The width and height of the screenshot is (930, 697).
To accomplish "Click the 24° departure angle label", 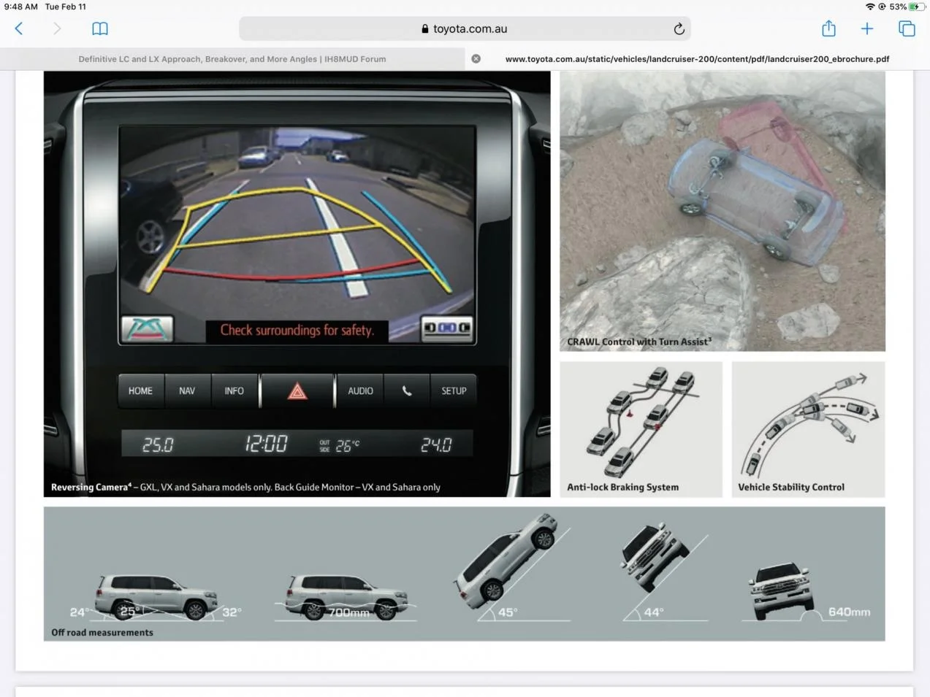I will coord(80,612).
